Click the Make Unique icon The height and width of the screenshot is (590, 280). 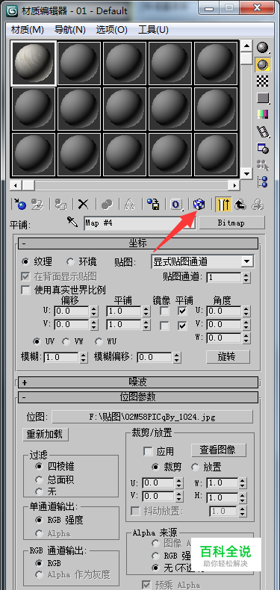click(x=130, y=205)
